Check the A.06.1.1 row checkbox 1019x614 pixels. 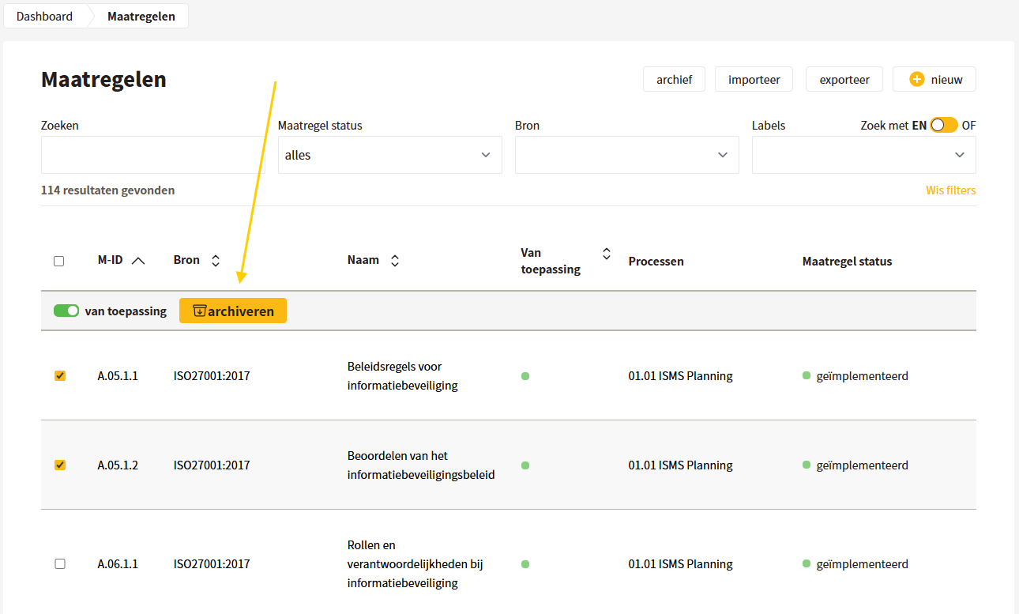point(60,564)
